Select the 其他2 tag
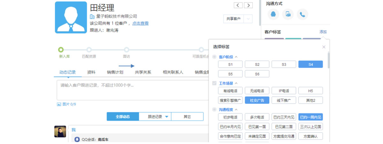 pos(311,100)
